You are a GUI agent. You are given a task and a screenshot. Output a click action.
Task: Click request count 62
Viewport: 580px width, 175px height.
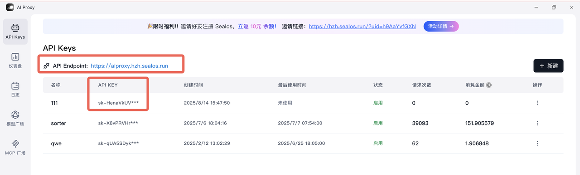(416, 143)
